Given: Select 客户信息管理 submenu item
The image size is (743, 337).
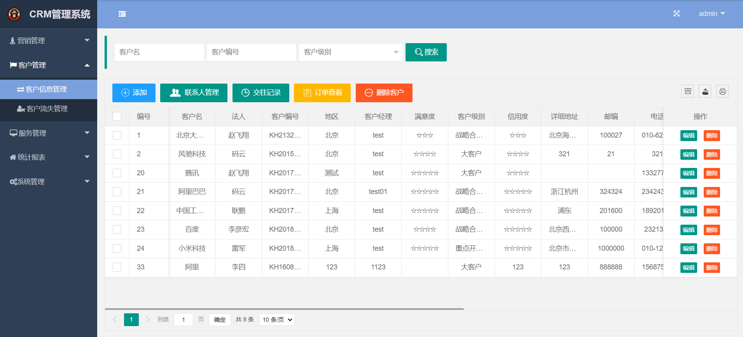Looking at the screenshot, I should [x=49, y=89].
